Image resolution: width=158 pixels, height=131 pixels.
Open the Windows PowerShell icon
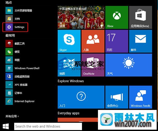(9, 68)
